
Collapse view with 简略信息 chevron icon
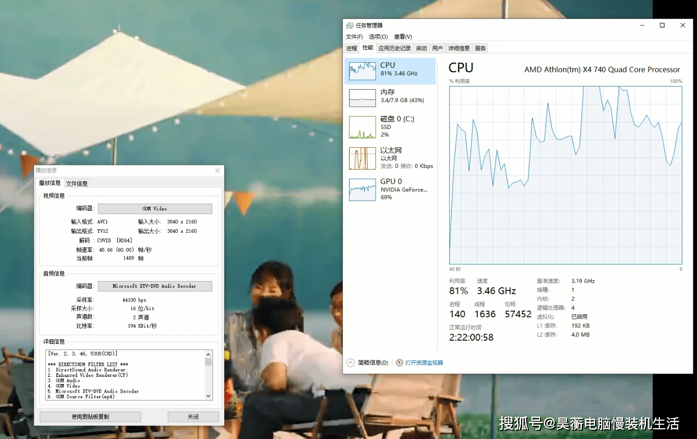[351, 363]
